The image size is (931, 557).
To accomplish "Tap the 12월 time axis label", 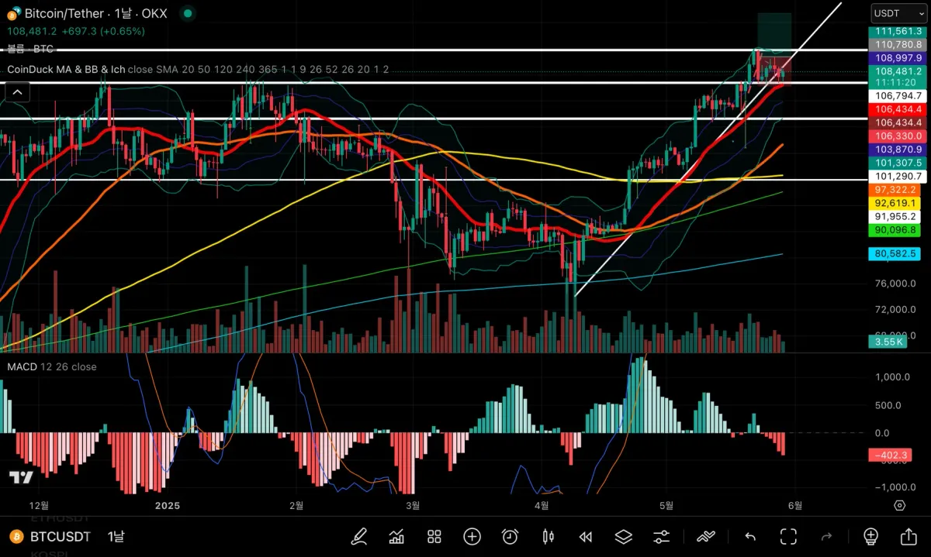I will pos(39,505).
